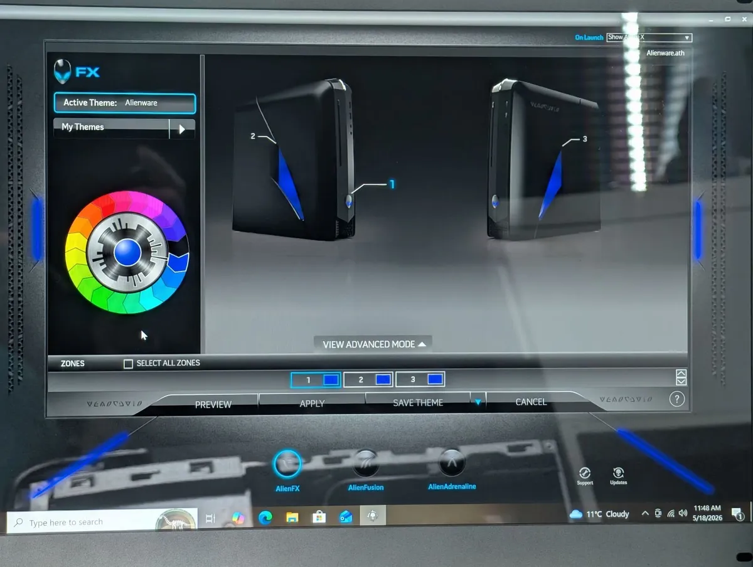Select zone 3 marker on the tower image

585,139
